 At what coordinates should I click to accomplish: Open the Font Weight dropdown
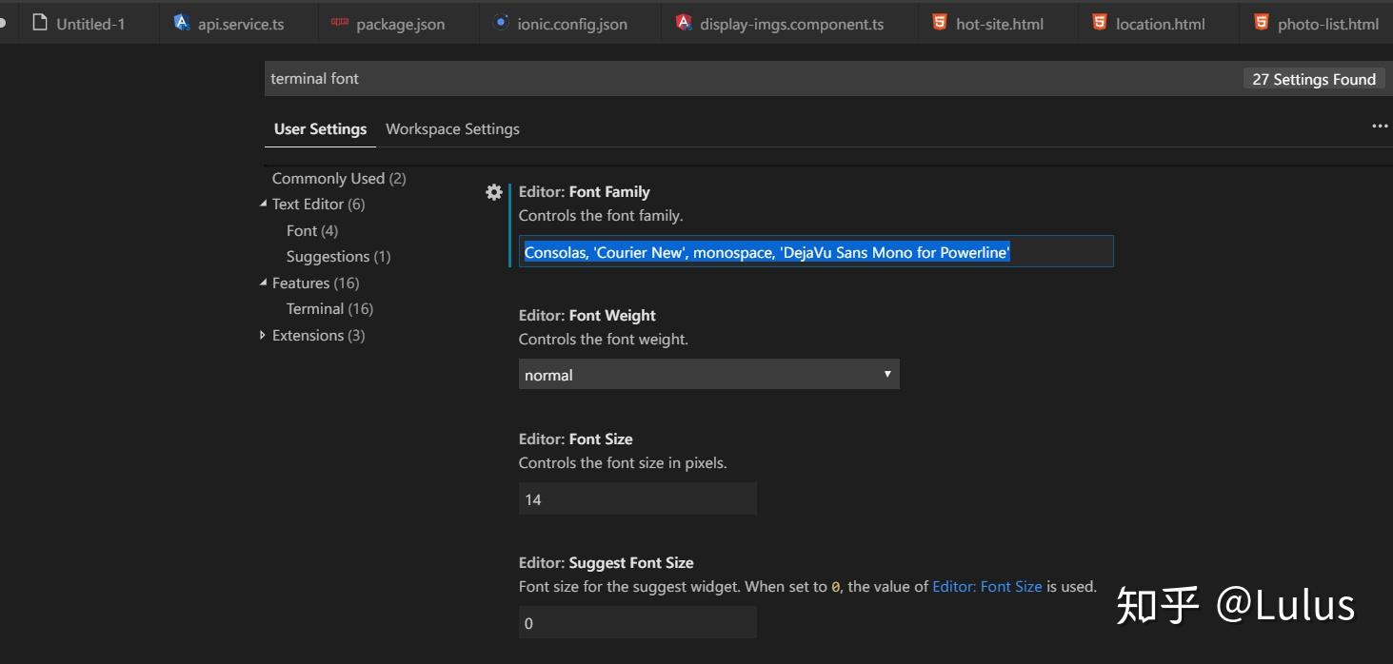coord(708,375)
